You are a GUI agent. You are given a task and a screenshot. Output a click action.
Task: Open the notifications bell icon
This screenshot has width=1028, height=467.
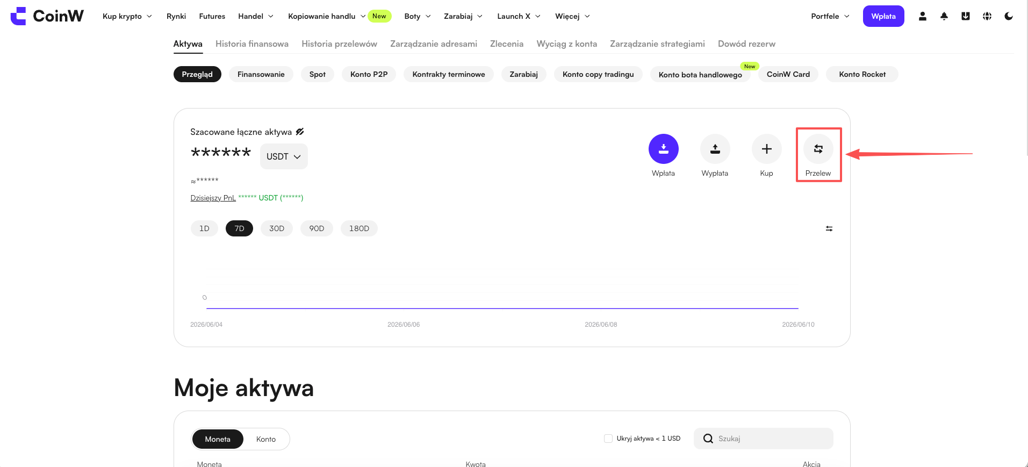pyautogui.click(x=944, y=16)
